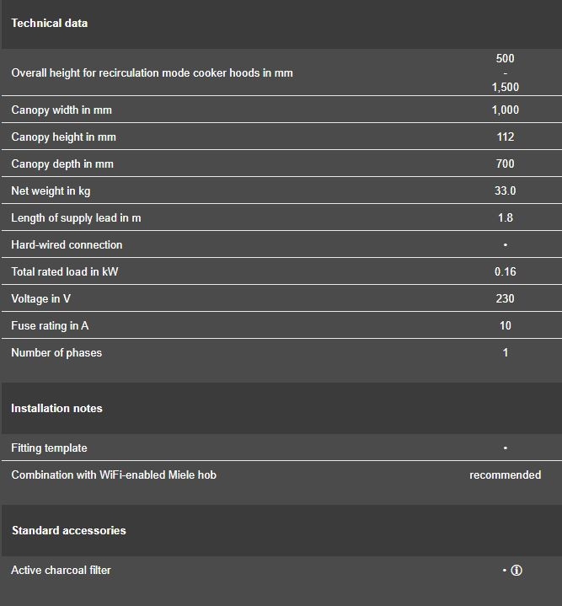Image resolution: width=562 pixels, height=606 pixels.
Task: Click the Number of phases label
Action: tap(56, 353)
